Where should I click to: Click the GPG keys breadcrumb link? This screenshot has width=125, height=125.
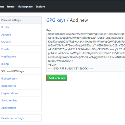click(56, 20)
